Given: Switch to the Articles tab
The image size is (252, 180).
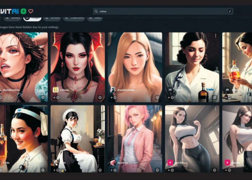Looking at the screenshot, I should tap(52, 18).
